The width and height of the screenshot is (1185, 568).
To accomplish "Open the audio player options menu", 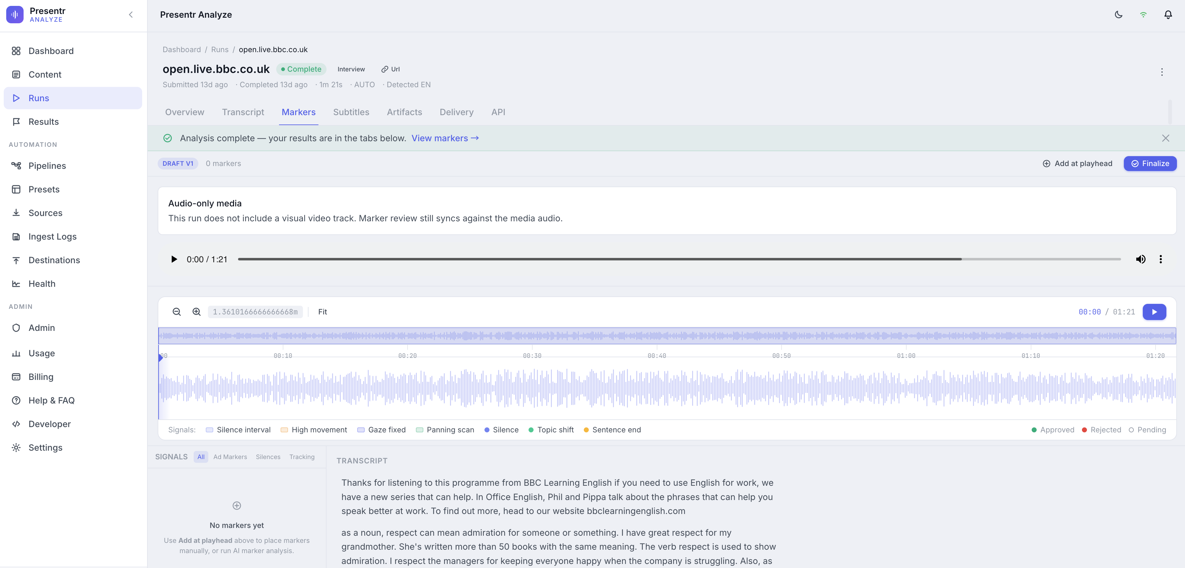I will [1160, 259].
